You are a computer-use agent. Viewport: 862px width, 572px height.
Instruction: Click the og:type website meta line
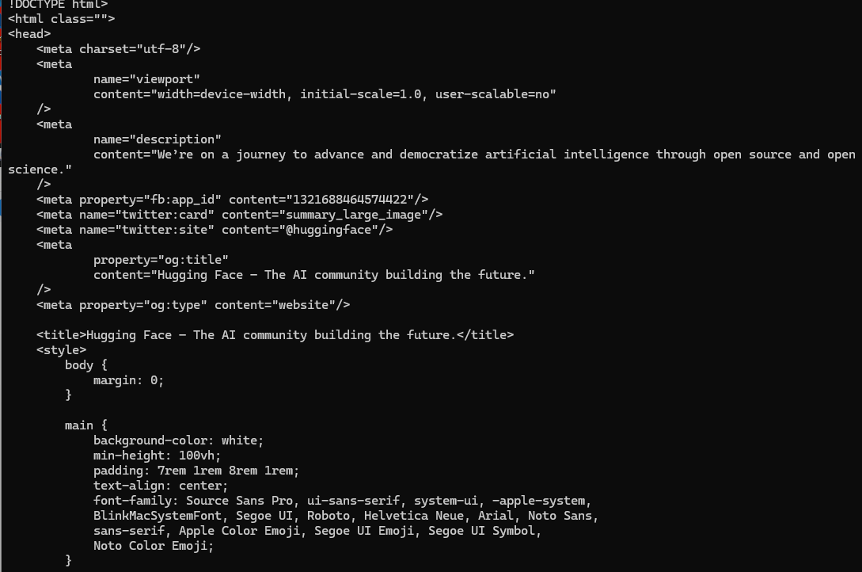pyautogui.click(x=193, y=305)
